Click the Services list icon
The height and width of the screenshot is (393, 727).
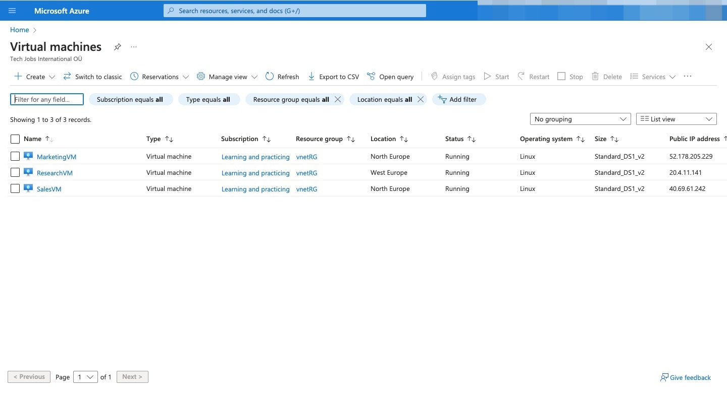click(634, 77)
